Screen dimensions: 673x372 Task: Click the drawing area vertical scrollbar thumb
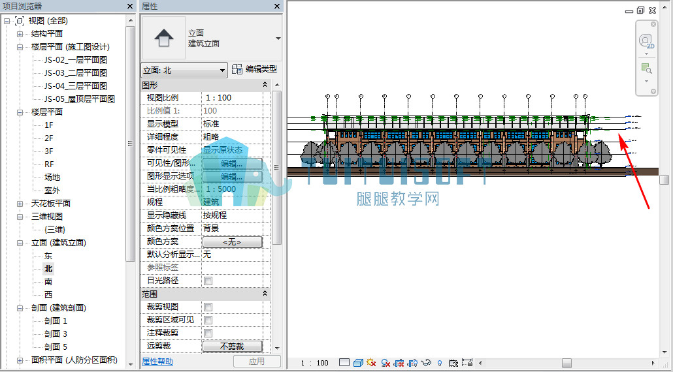click(x=665, y=179)
